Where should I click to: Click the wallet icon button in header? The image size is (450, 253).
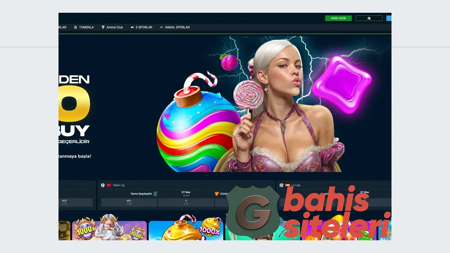tap(369, 18)
